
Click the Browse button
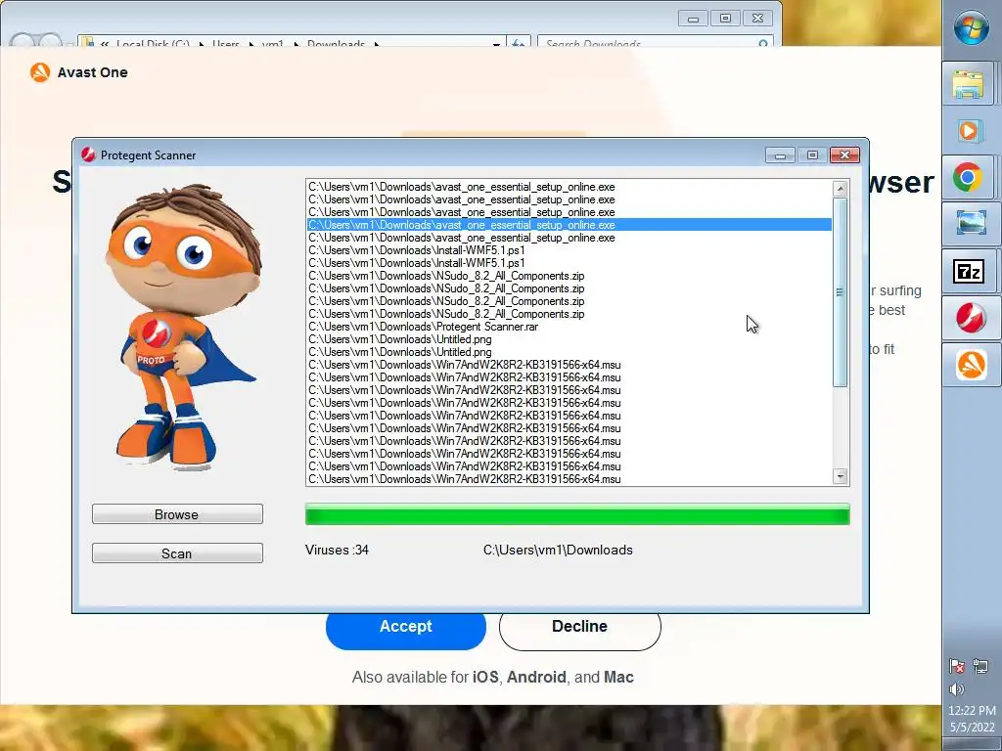click(177, 514)
